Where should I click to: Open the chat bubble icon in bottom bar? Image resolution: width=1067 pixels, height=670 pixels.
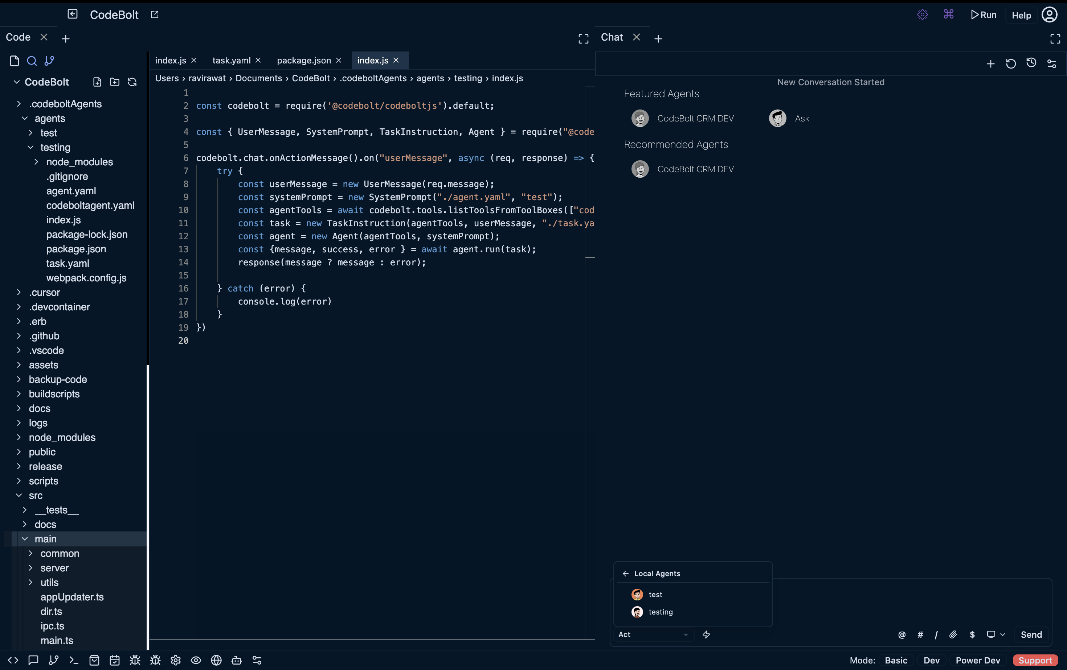tap(33, 660)
